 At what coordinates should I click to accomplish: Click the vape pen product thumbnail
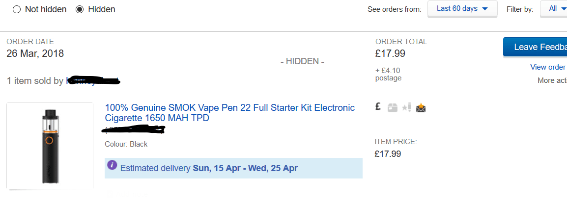50,146
